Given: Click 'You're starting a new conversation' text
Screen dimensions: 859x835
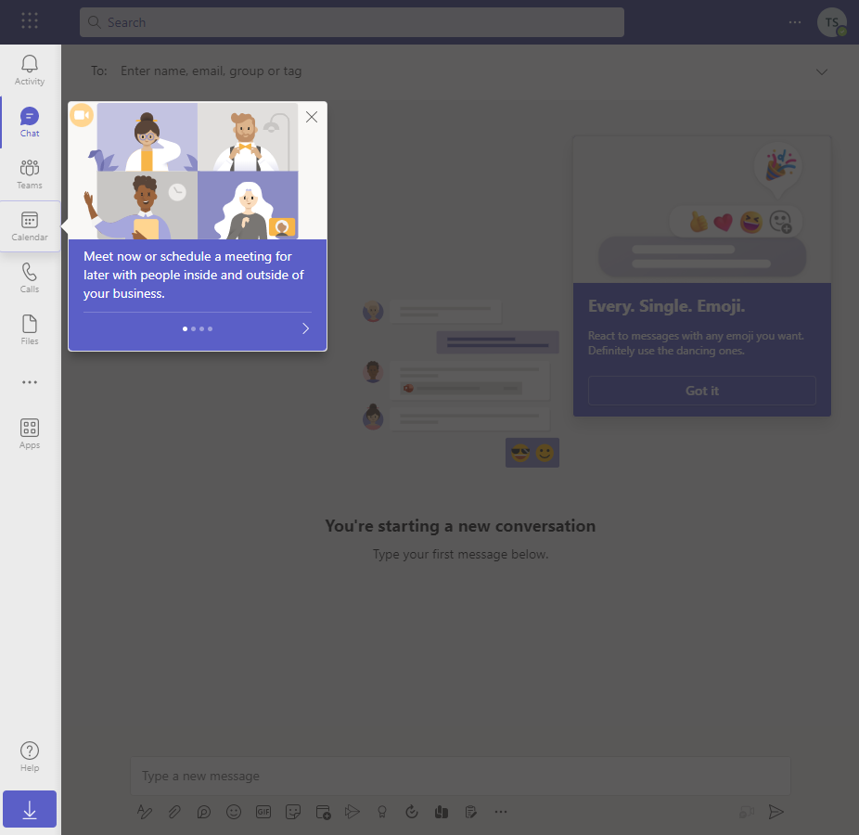Looking at the screenshot, I should coord(460,526).
